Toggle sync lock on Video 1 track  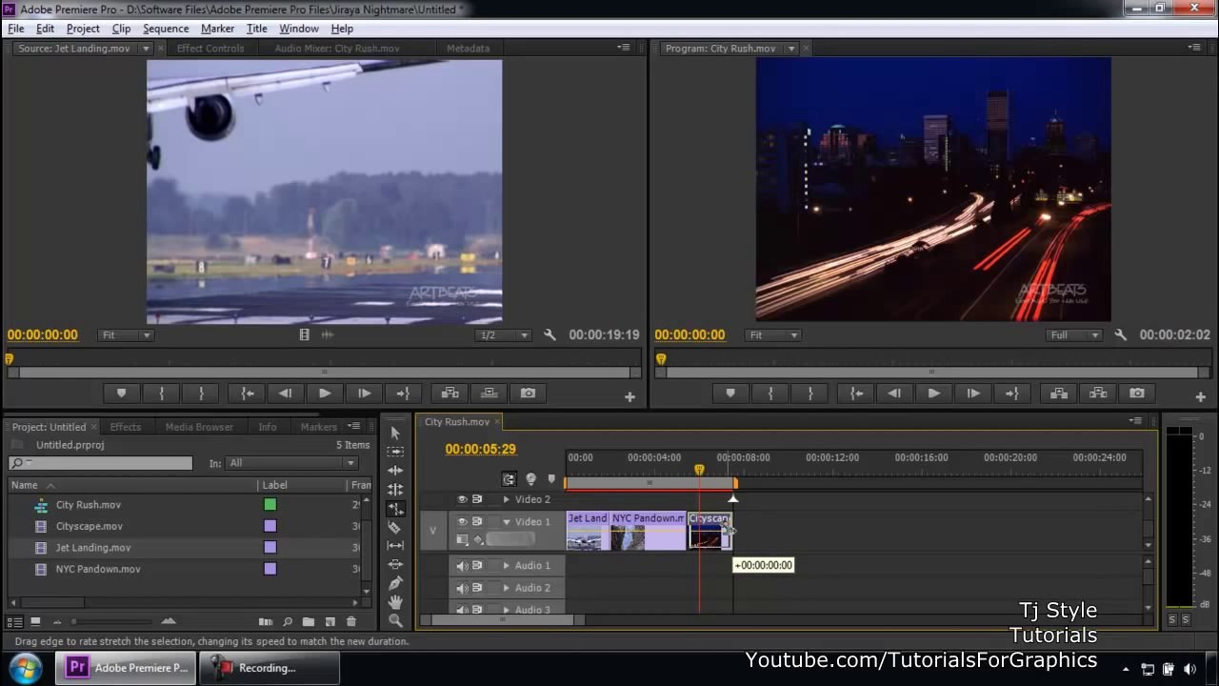(x=477, y=521)
